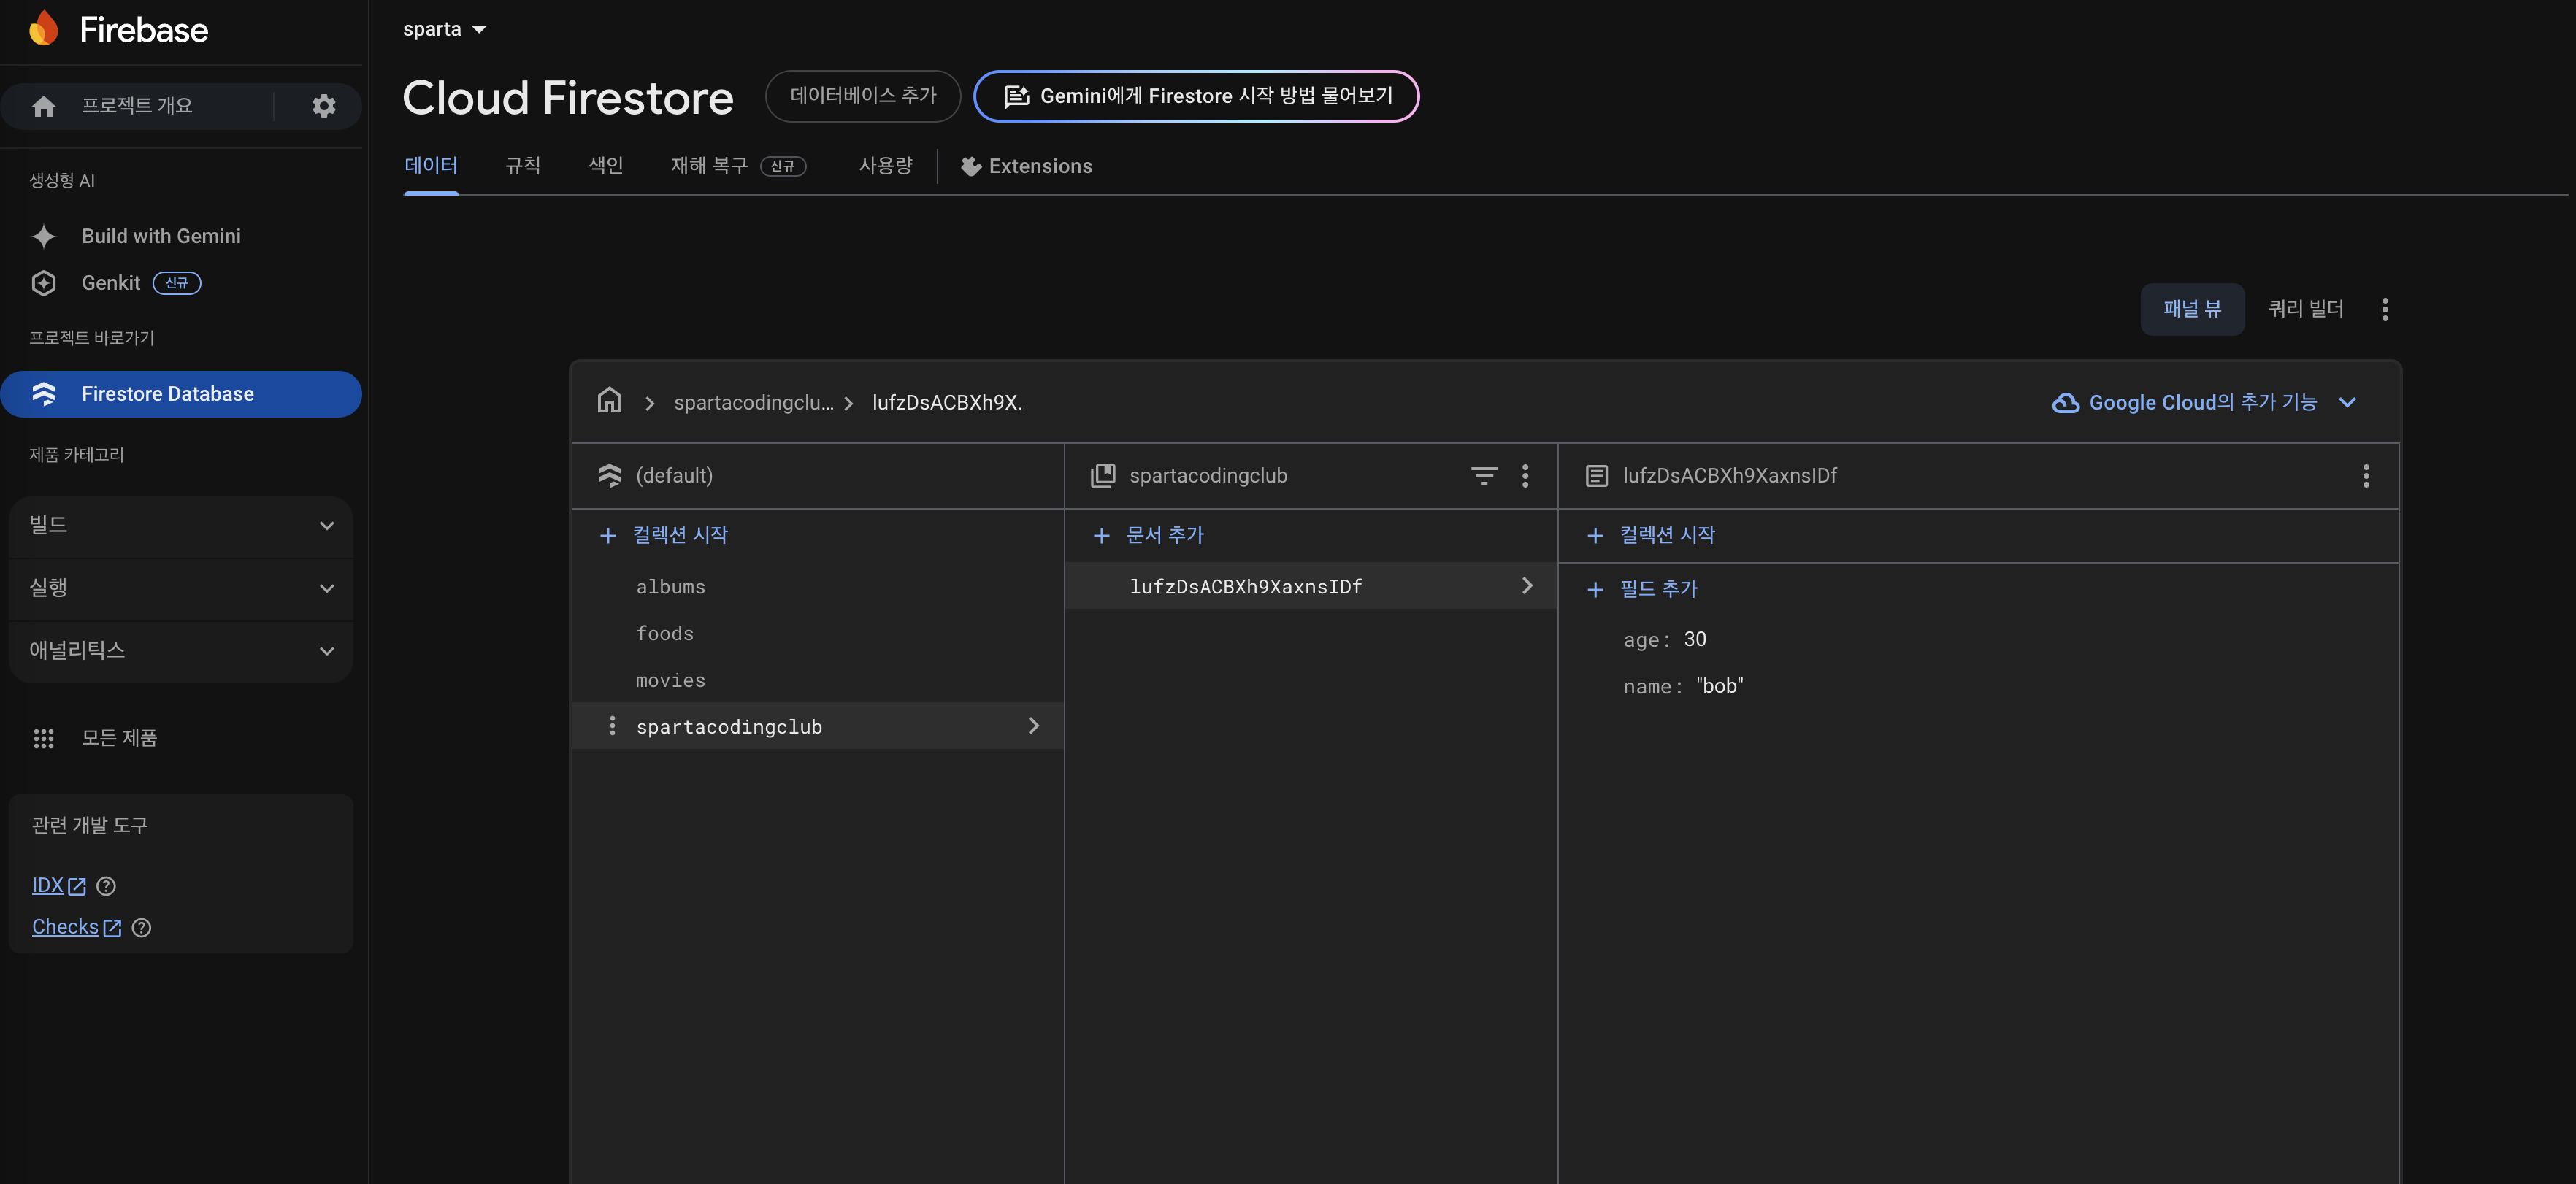Image resolution: width=2576 pixels, height=1184 pixels.
Task: Expand the 실행 category
Action: coord(181,588)
